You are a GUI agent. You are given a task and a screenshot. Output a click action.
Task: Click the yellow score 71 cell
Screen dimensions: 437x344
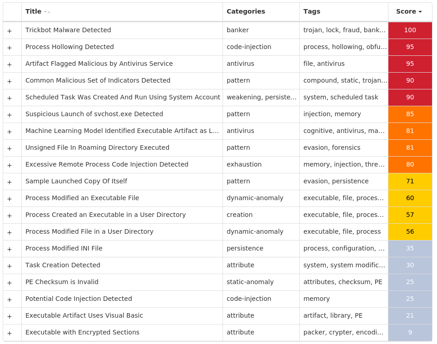410,182
